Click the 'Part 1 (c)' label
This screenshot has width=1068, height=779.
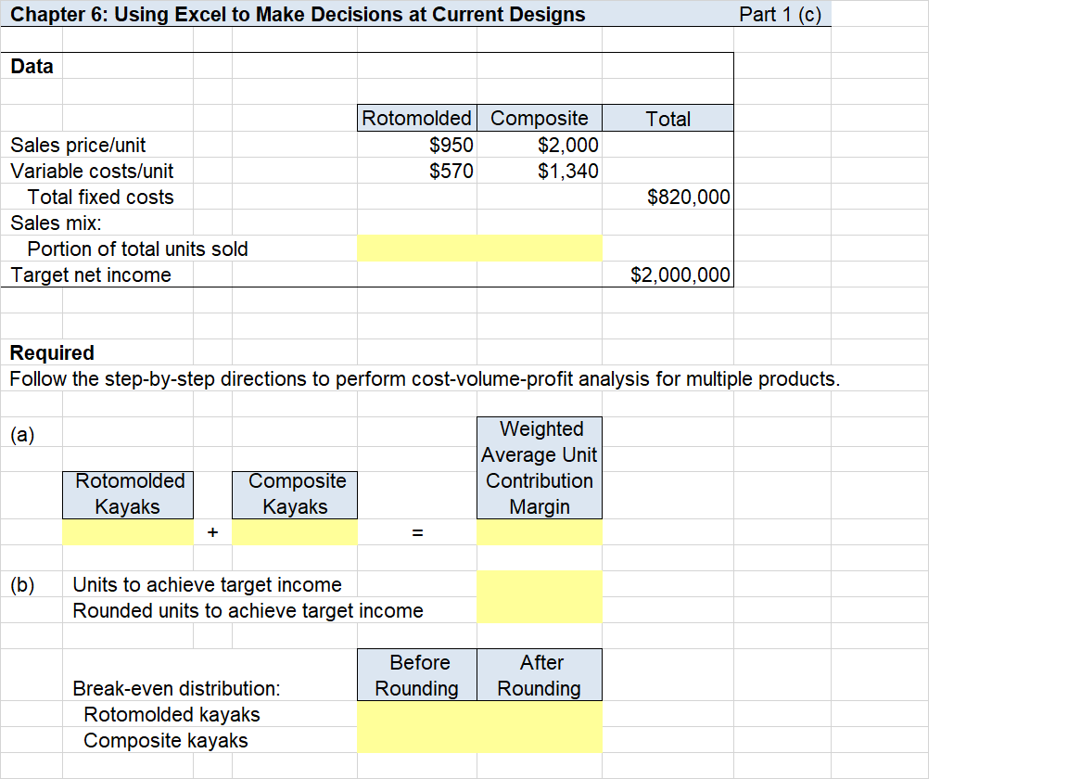[x=781, y=14]
